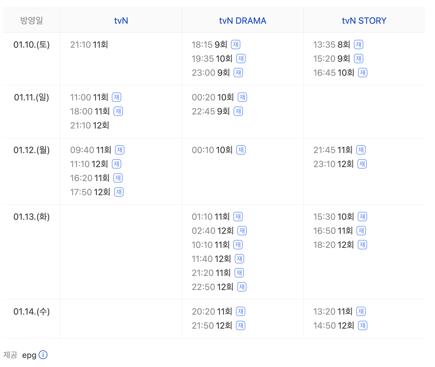This screenshot has height=367, width=435.
Task: Click rerun badge beside 21:20 11회
Action: click(239, 273)
